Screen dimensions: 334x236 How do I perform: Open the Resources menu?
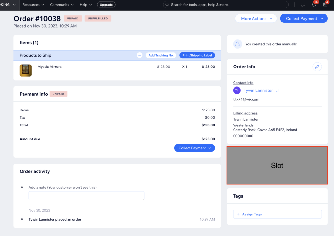point(33,5)
